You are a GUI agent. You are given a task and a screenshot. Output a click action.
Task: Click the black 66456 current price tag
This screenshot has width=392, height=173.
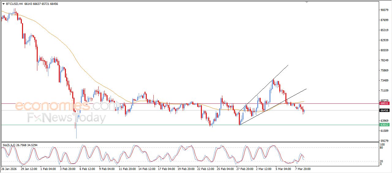click(384, 110)
